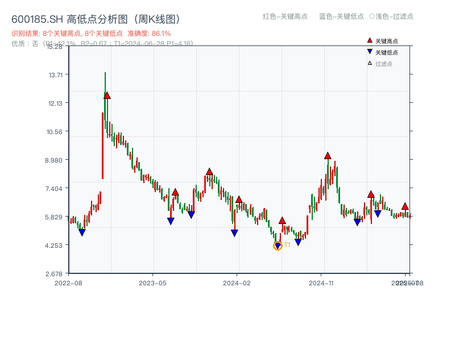Click the grey 优质：否 parameters line
The image size is (455, 341).
pos(102,44)
